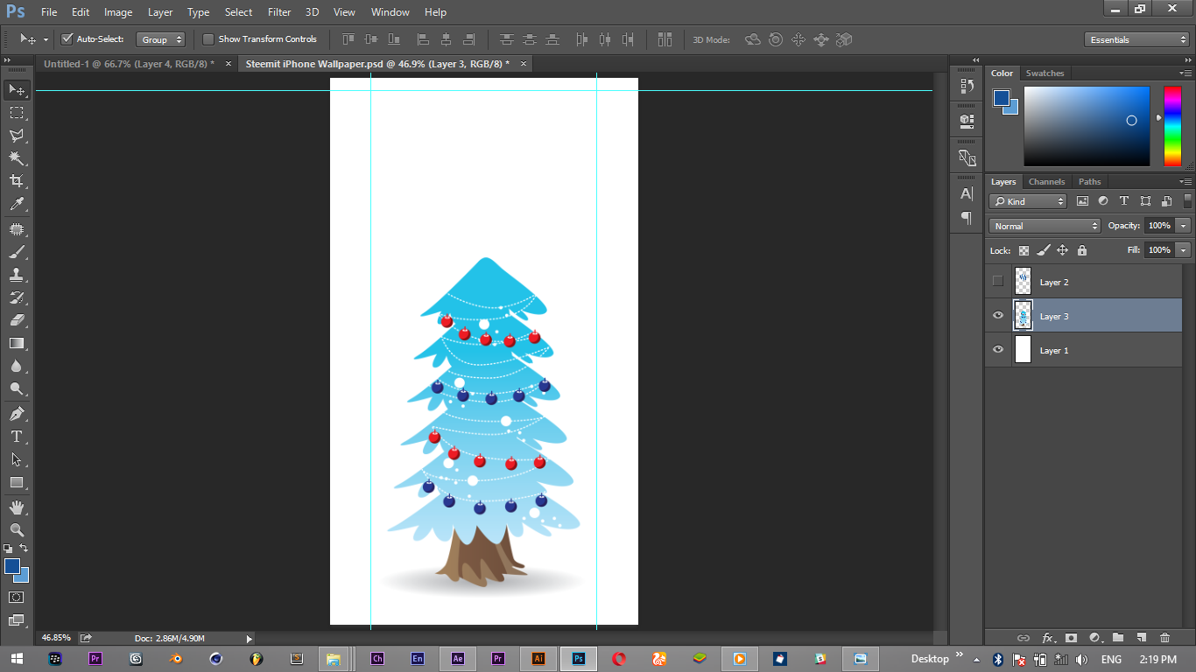The height and width of the screenshot is (672, 1196).
Task: Switch to the Channels tab
Action: pyautogui.click(x=1046, y=182)
